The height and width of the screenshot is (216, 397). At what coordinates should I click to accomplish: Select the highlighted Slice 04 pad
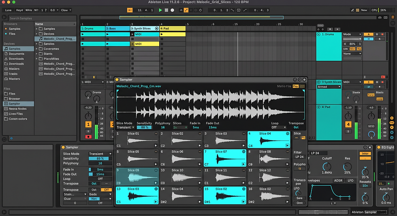pyautogui.click(x=269, y=140)
